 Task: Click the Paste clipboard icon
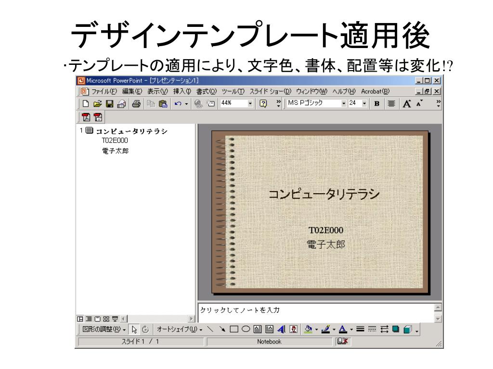click(163, 104)
